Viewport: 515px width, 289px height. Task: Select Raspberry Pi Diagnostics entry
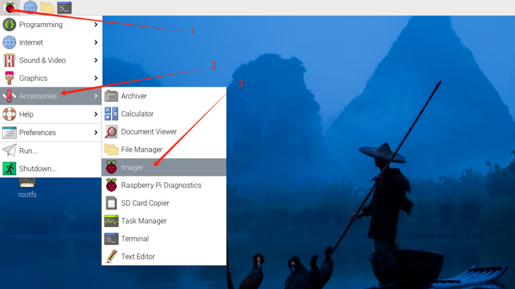point(161,185)
